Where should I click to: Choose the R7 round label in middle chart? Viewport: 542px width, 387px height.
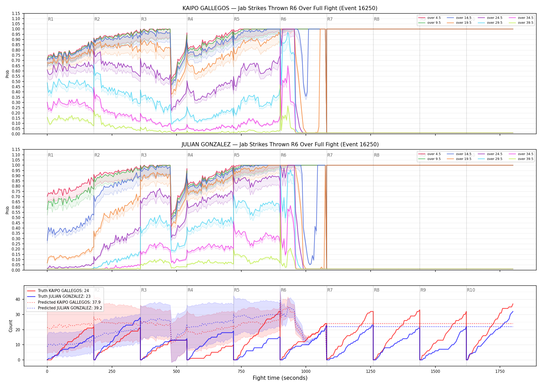(330, 155)
